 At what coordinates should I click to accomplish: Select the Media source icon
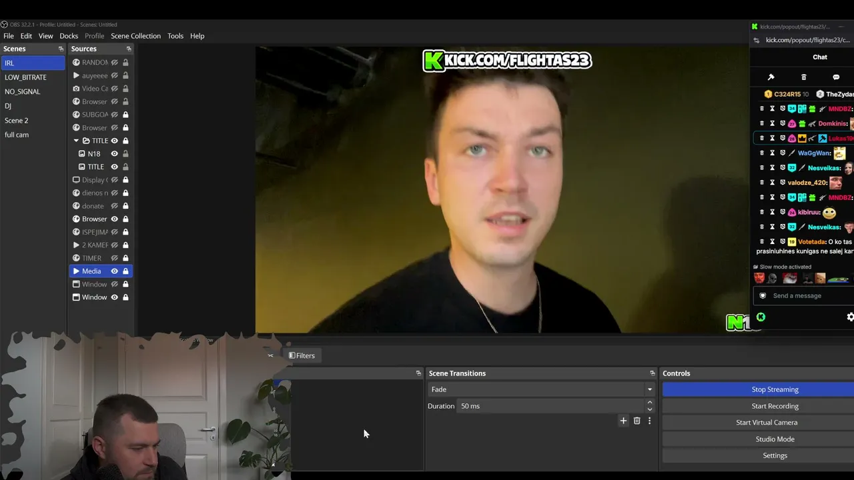tap(76, 271)
